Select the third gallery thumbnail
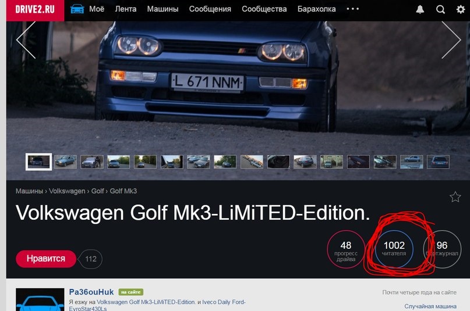This screenshot has height=311, width=470. (x=92, y=162)
